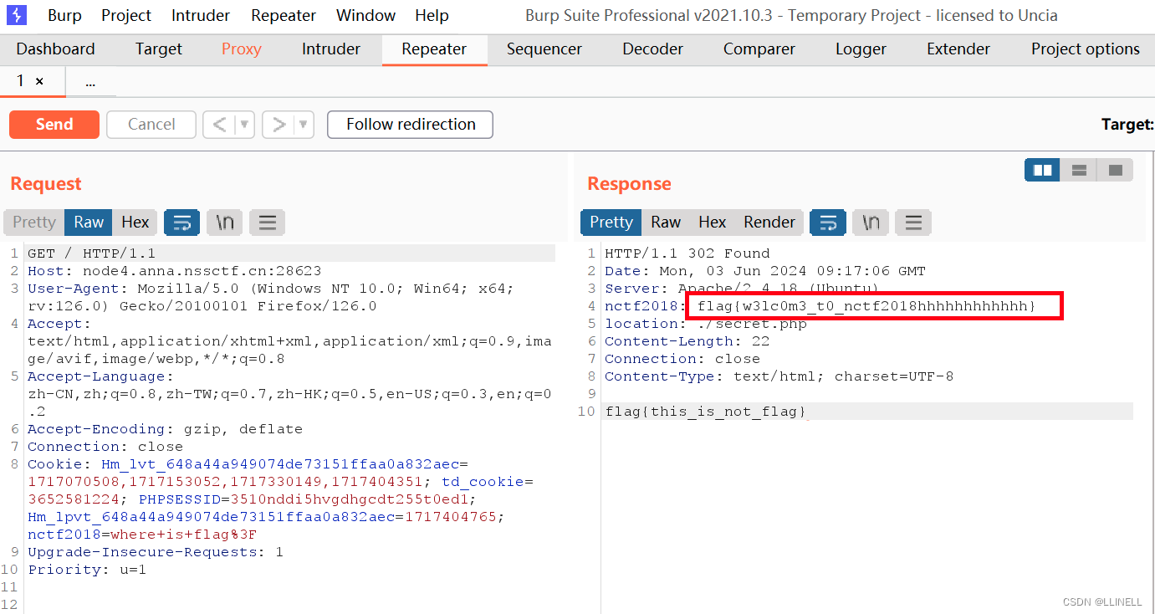Switch Request view to Pretty

click(34, 222)
